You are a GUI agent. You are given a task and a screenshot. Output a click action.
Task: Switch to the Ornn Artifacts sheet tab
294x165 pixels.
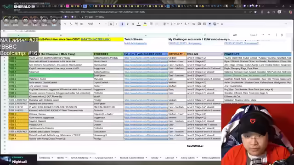[x=79, y=158]
